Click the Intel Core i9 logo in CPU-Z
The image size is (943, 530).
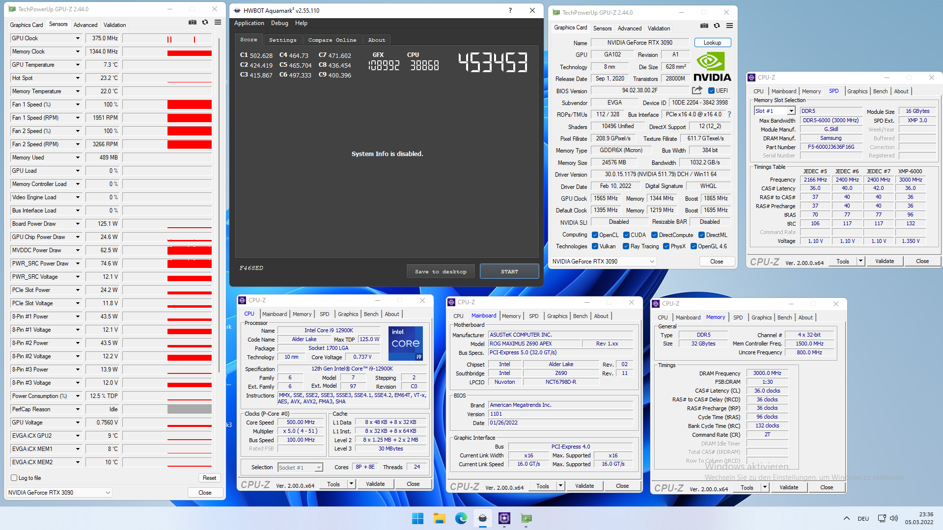pos(406,344)
